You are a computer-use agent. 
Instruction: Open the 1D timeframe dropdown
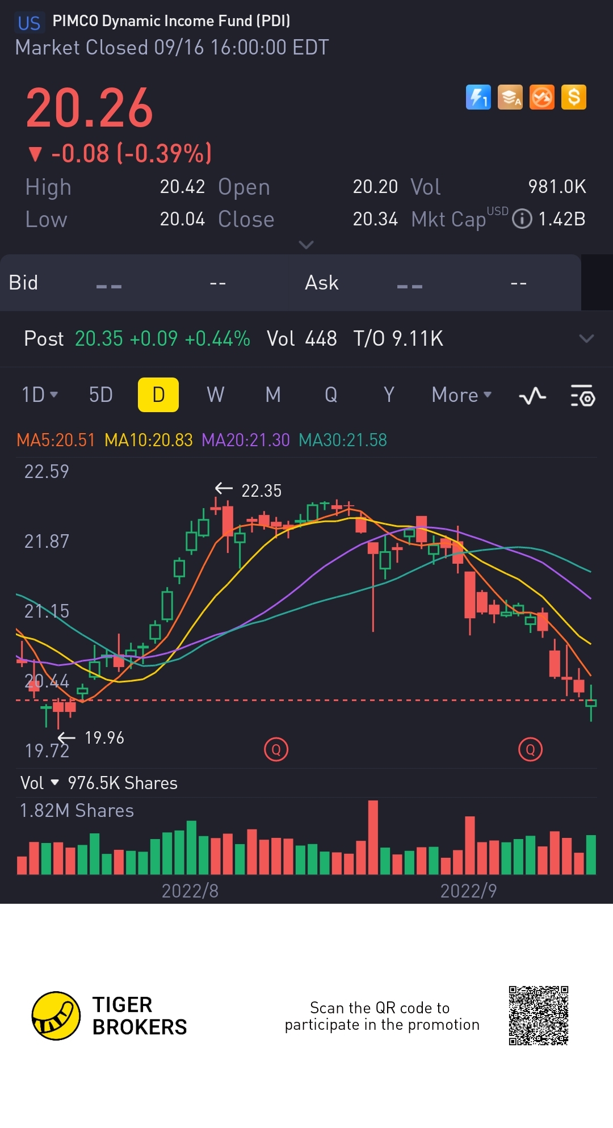point(40,395)
